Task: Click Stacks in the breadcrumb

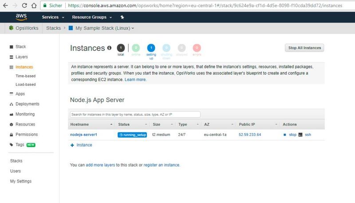Action: tap(53, 28)
